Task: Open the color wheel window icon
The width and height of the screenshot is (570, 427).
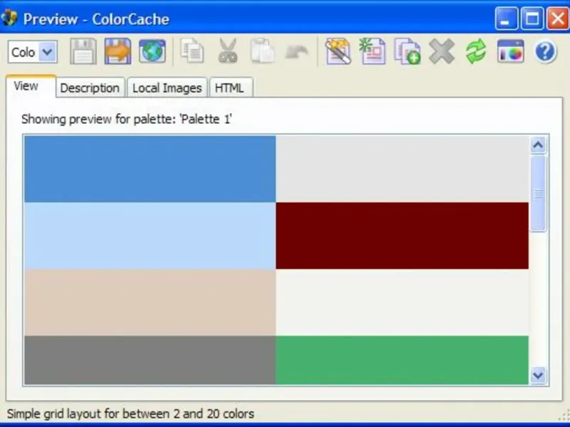Action: tap(510, 51)
